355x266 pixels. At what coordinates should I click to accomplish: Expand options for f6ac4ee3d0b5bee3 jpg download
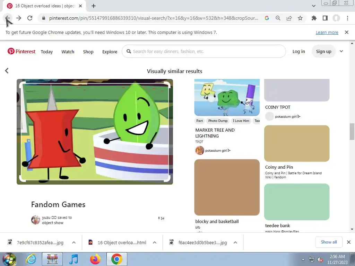click(235, 242)
